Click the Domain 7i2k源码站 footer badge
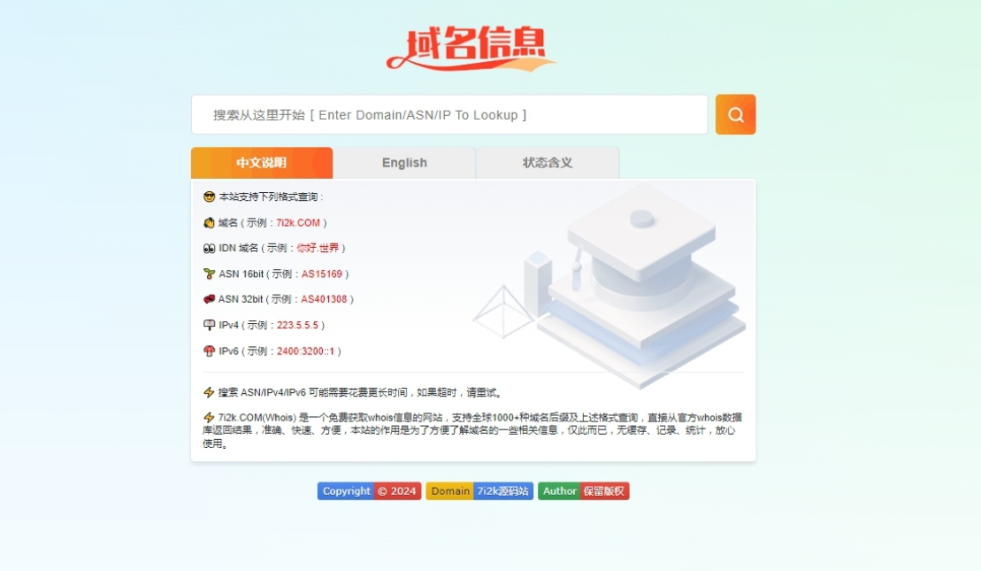Screen dimensions: 981x571 479,491
